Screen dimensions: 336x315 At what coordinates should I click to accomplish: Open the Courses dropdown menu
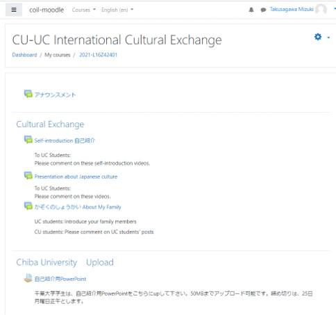click(x=84, y=10)
